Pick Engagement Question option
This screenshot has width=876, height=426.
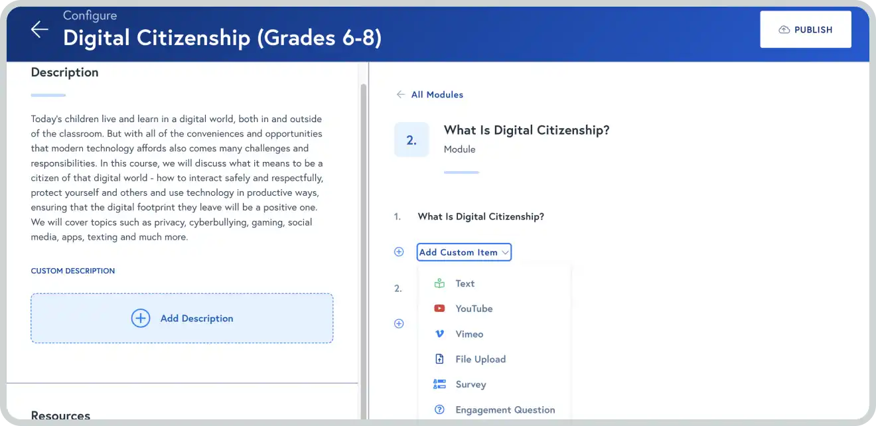click(505, 409)
